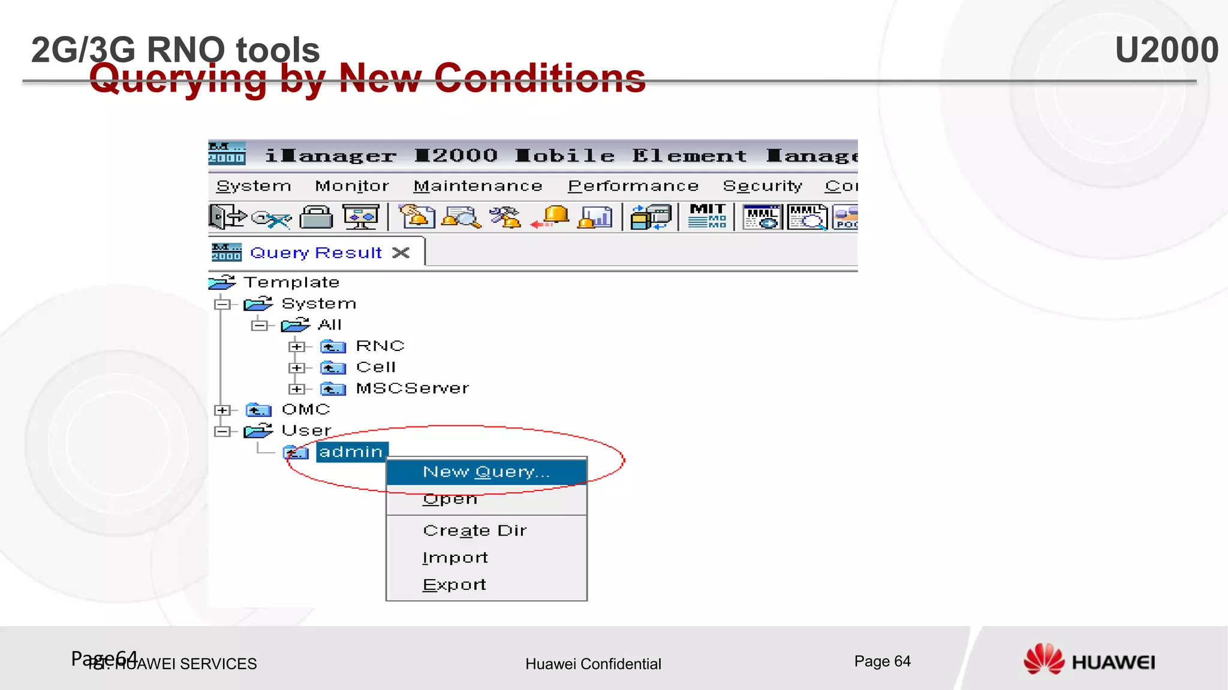This screenshot has height=690, width=1228.
Task: Click the boxes with sync arrows icon
Action: pyautogui.click(x=651, y=217)
